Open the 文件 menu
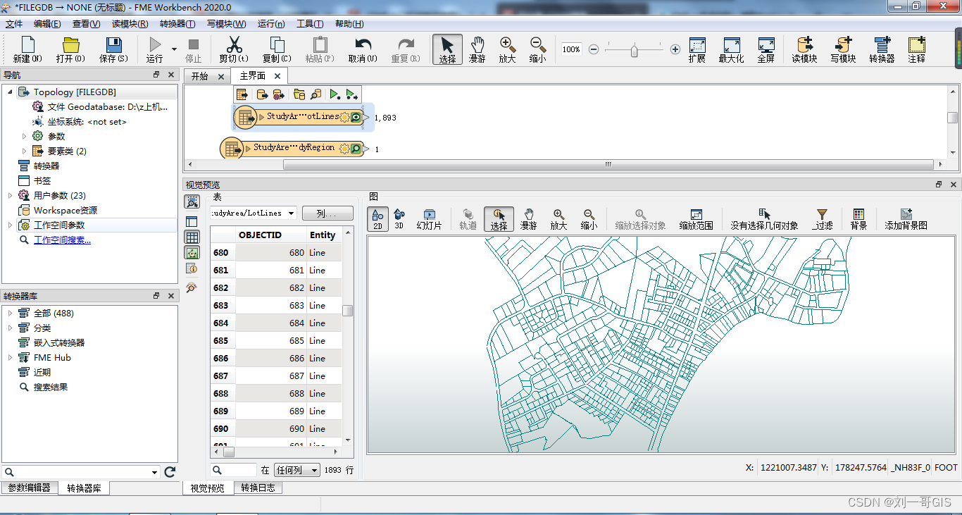The width and height of the screenshot is (962, 515). [14, 24]
